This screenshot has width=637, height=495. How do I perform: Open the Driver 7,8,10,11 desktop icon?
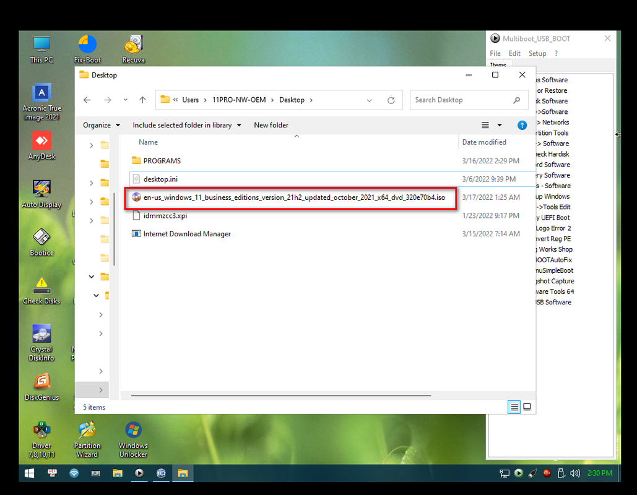tap(41, 439)
